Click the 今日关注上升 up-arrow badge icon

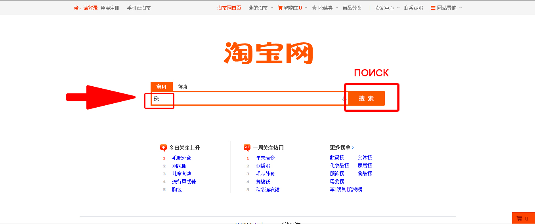(163, 148)
